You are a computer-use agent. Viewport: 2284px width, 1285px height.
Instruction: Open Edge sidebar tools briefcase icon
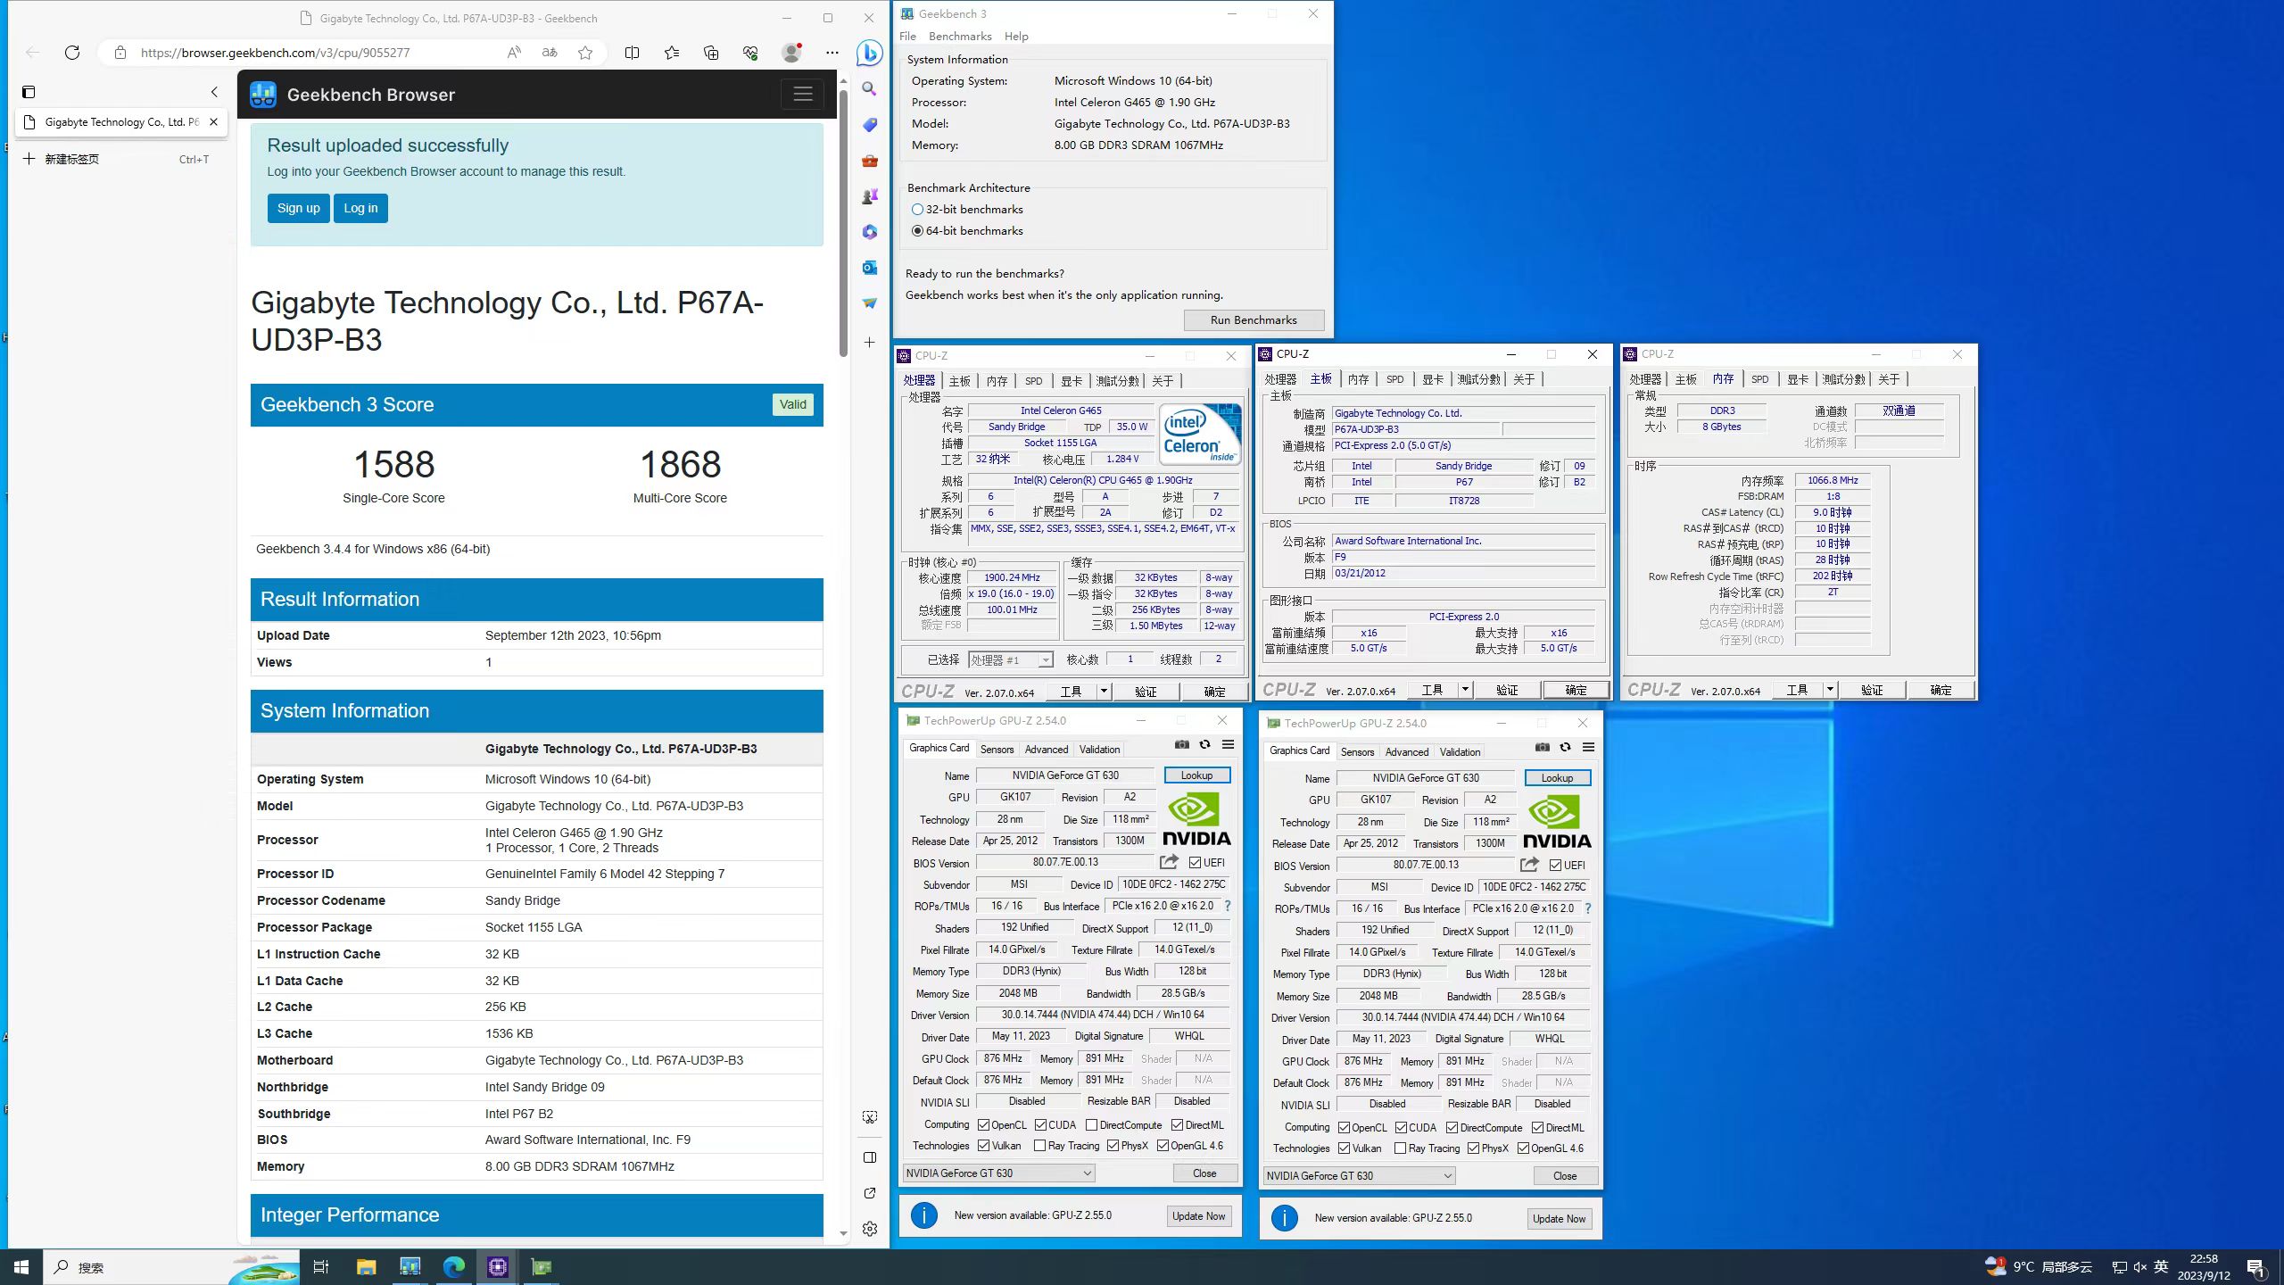(870, 161)
